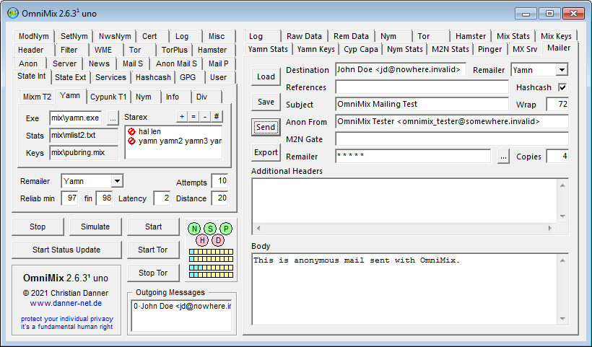Click the Stop button
The width and height of the screenshot is (592, 347).
click(38, 227)
